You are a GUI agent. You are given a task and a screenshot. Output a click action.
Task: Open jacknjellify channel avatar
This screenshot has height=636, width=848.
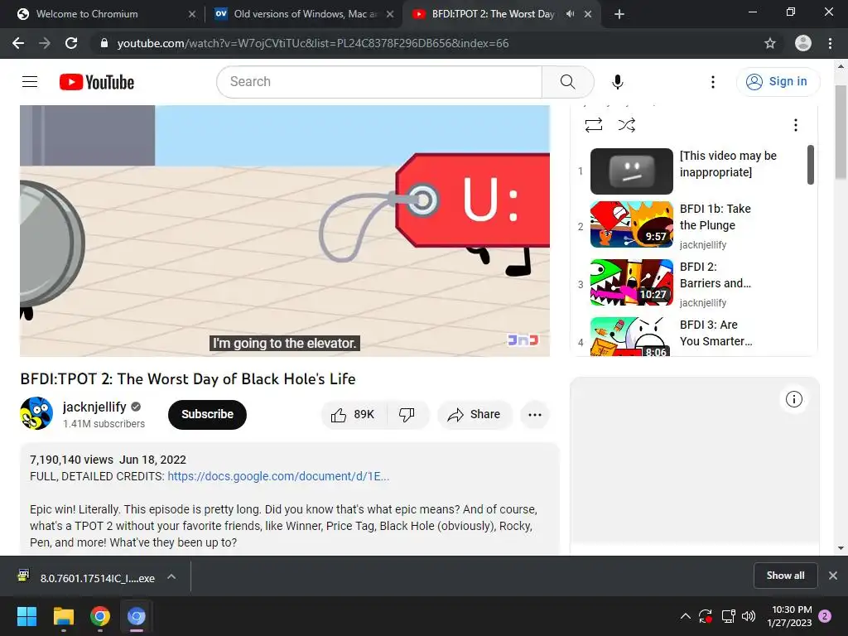point(36,413)
